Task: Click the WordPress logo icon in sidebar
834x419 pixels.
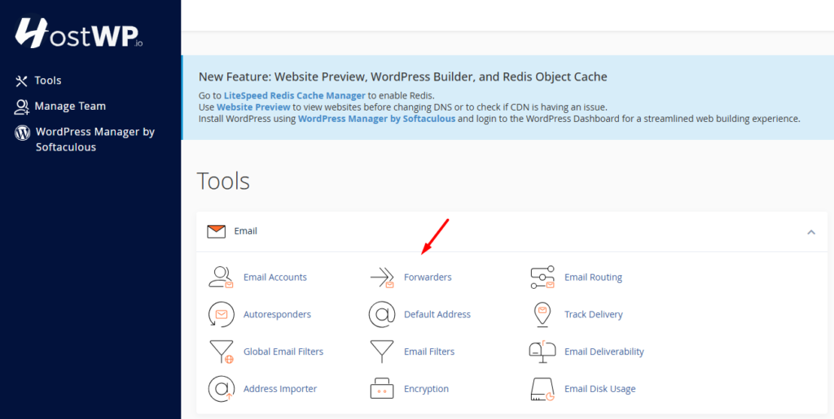Action: point(22,133)
